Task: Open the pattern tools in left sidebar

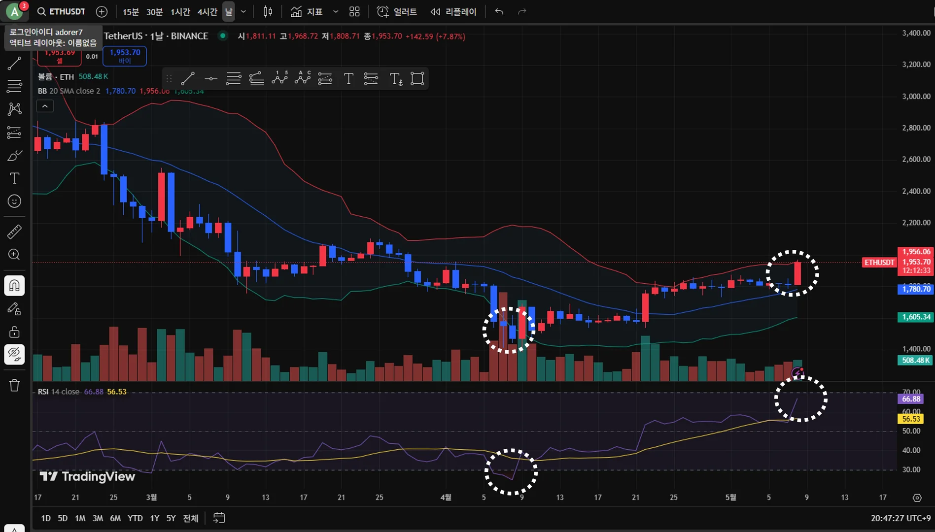Action: point(14,109)
